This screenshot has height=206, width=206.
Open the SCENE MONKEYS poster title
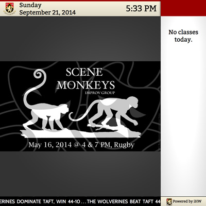(85, 79)
